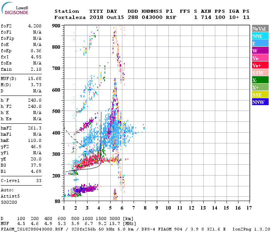Click the date Out15 in header
271x232 pixels.
[x=115, y=17]
